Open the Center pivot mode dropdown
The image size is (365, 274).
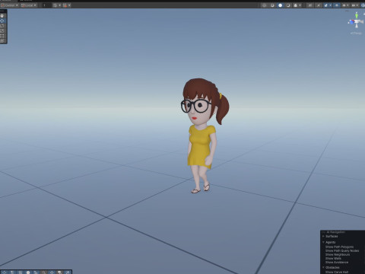click(x=10, y=5)
